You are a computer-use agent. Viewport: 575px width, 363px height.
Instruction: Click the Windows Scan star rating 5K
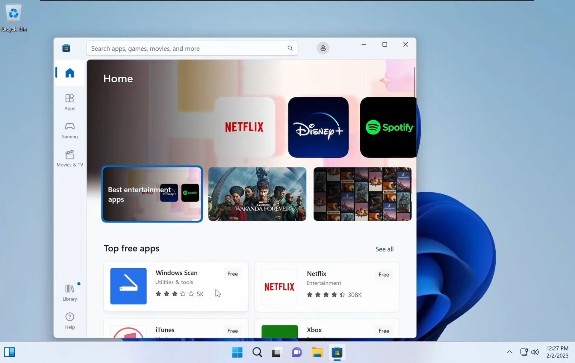point(179,294)
